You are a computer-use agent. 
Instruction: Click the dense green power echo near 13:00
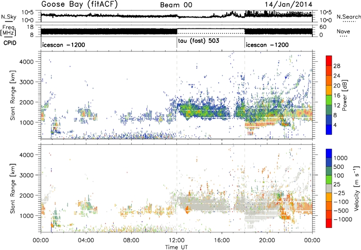pyautogui.click(x=189, y=111)
